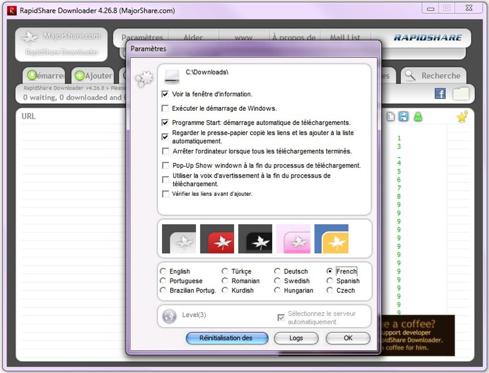Image resolution: width=489 pixels, height=373 pixels.
Task: Select Romanian language radio button
Action: pos(225,281)
